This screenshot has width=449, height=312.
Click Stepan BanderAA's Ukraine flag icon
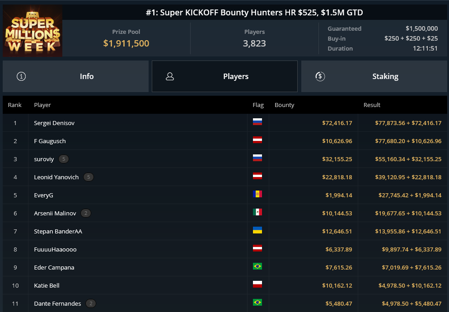click(257, 230)
